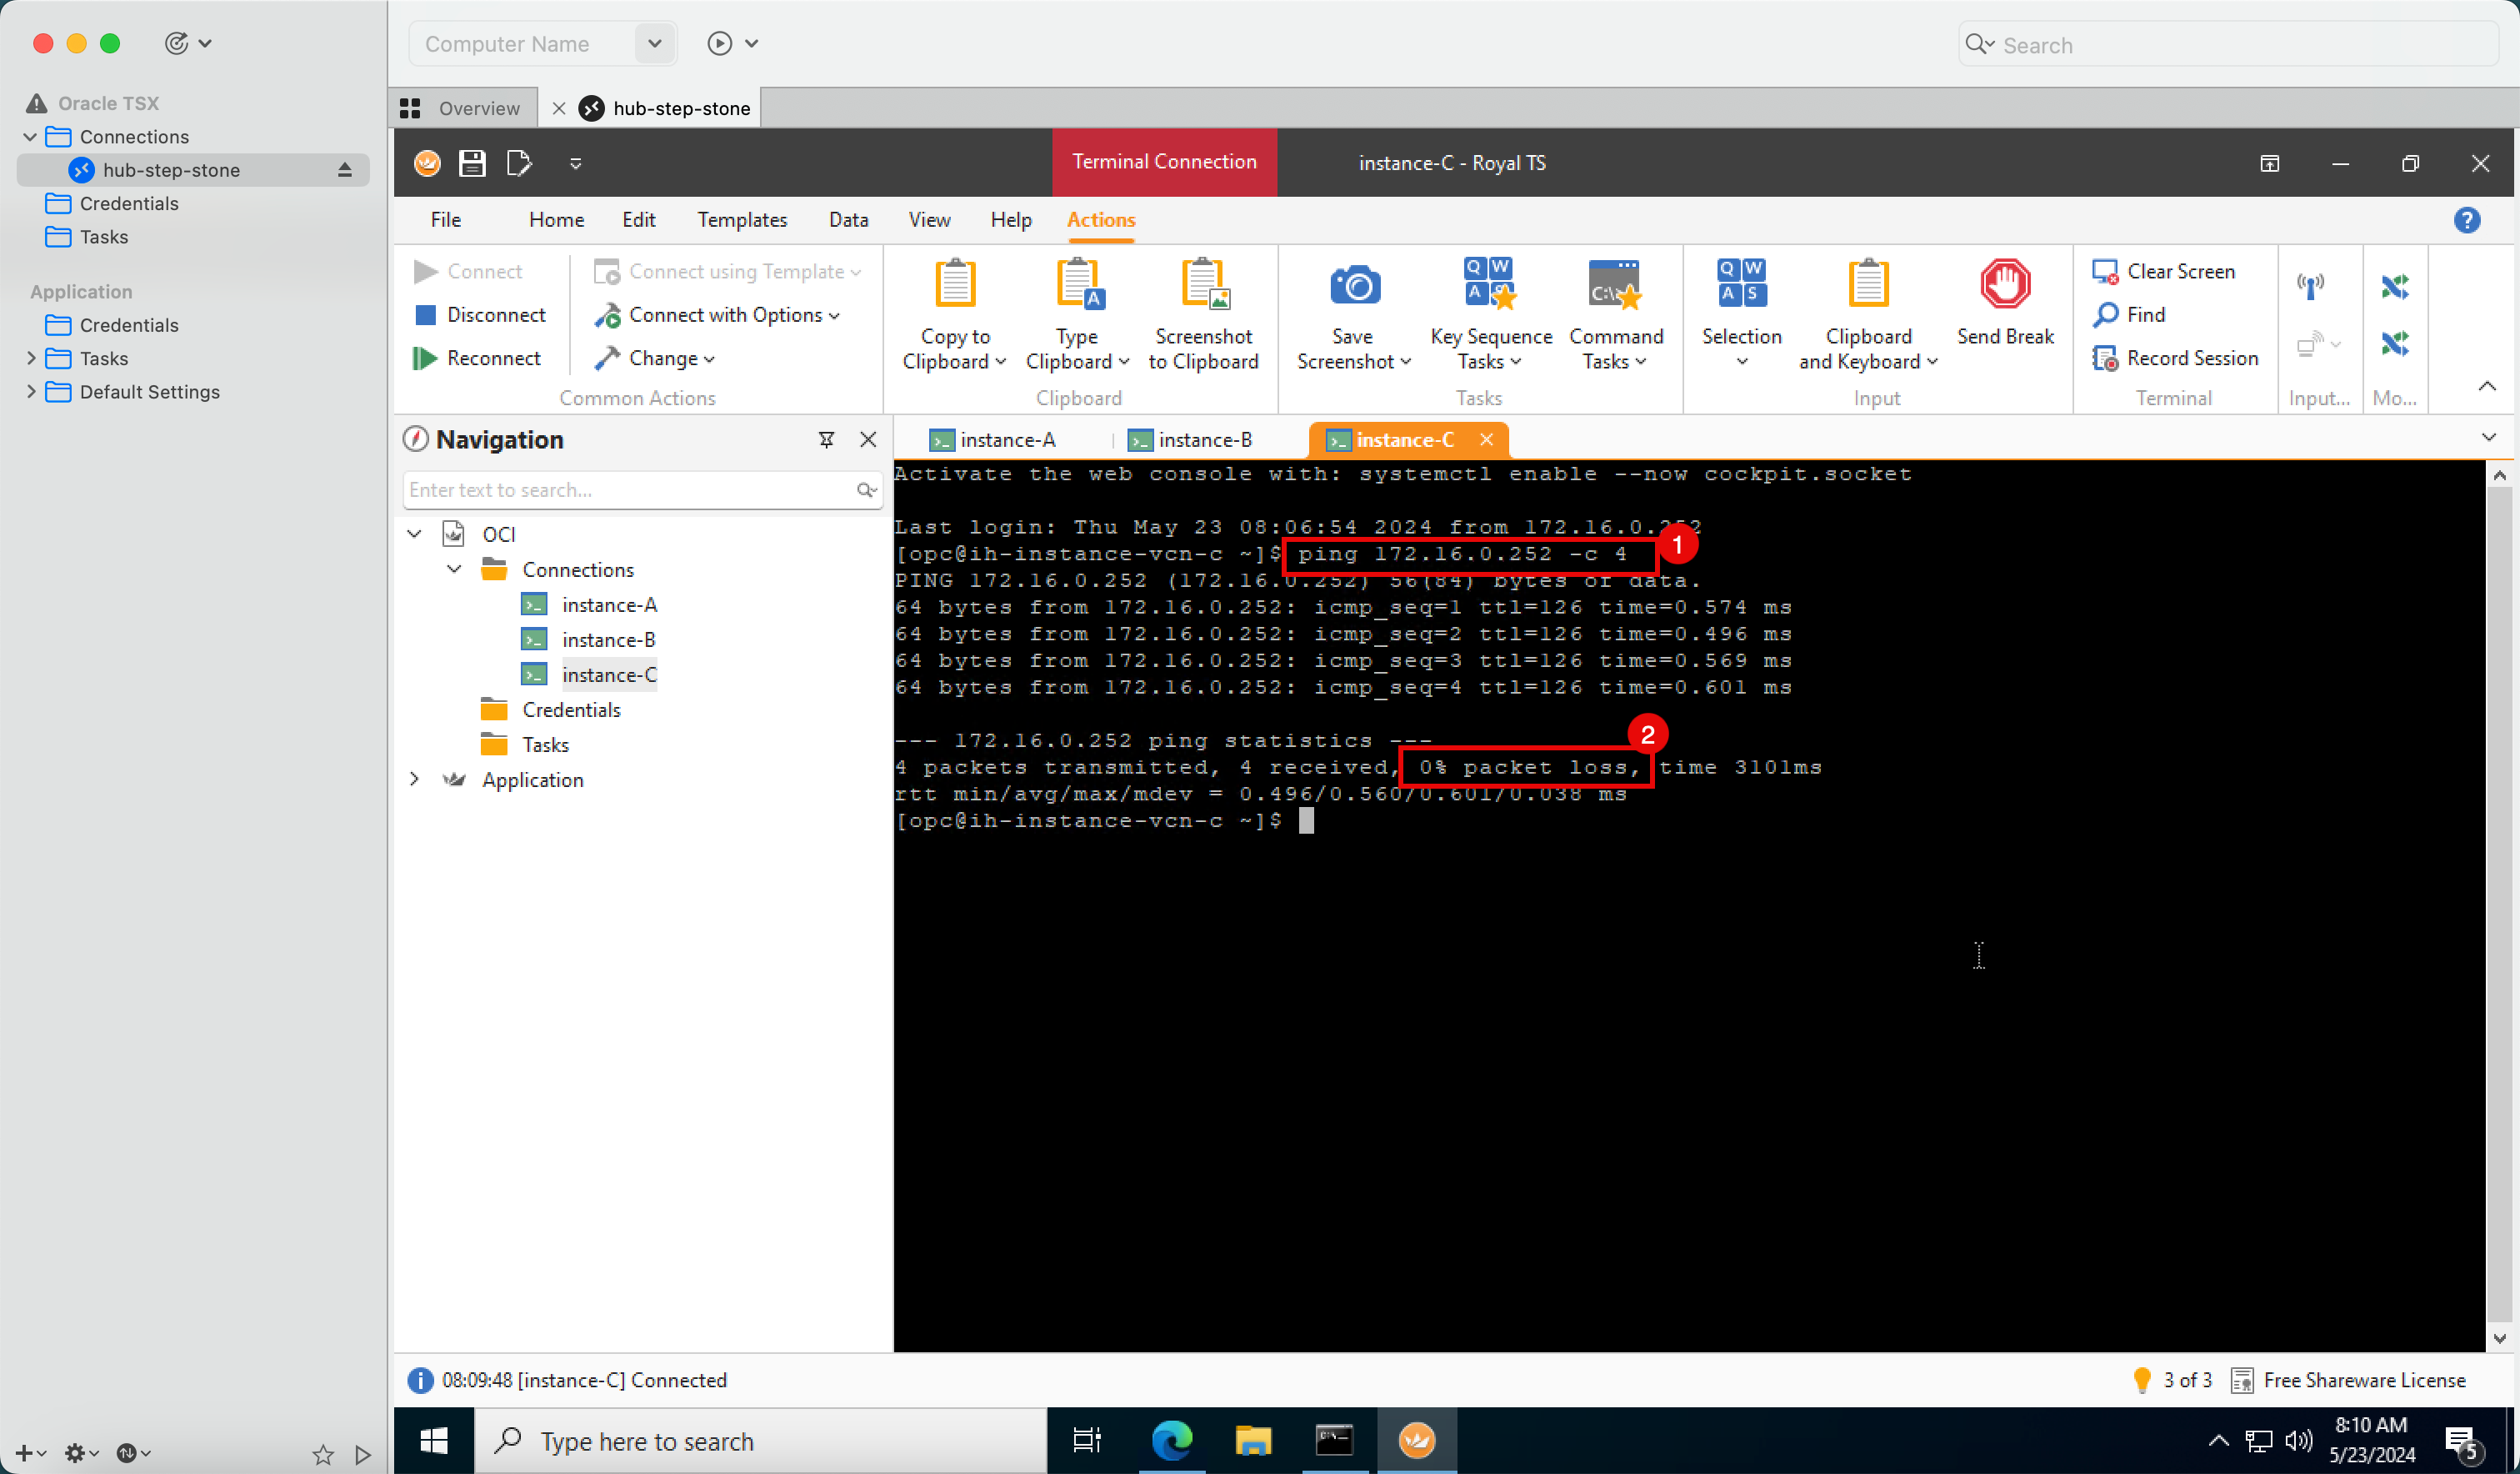Click the Disconnect button
Image resolution: width=2520 pixels, height=1474 pixels.
coord(494,314)
